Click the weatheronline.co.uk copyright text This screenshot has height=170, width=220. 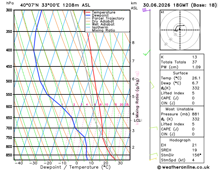[x=183, y=167]
